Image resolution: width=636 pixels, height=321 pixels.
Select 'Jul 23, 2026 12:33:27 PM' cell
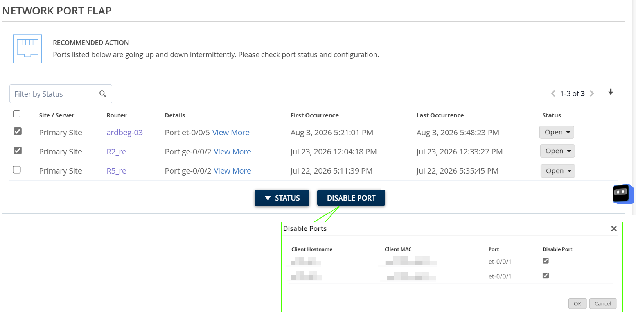point(460,152)
